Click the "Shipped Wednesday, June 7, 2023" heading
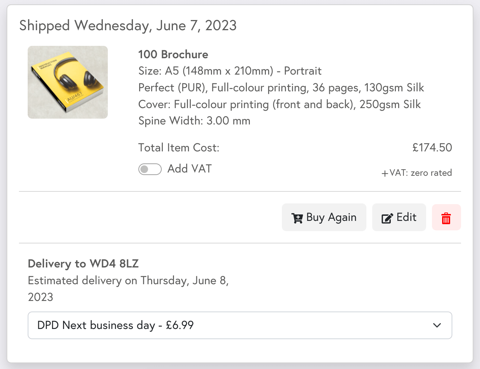480x369 pixels. [x=128, y=26]
